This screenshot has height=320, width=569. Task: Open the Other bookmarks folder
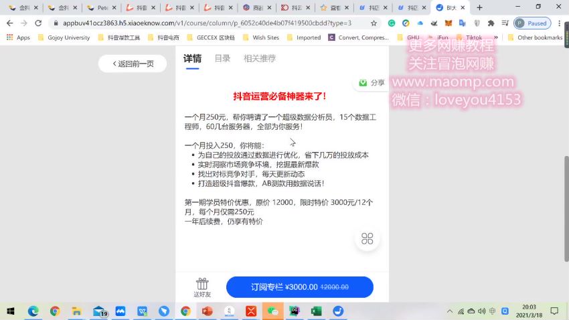535,37
